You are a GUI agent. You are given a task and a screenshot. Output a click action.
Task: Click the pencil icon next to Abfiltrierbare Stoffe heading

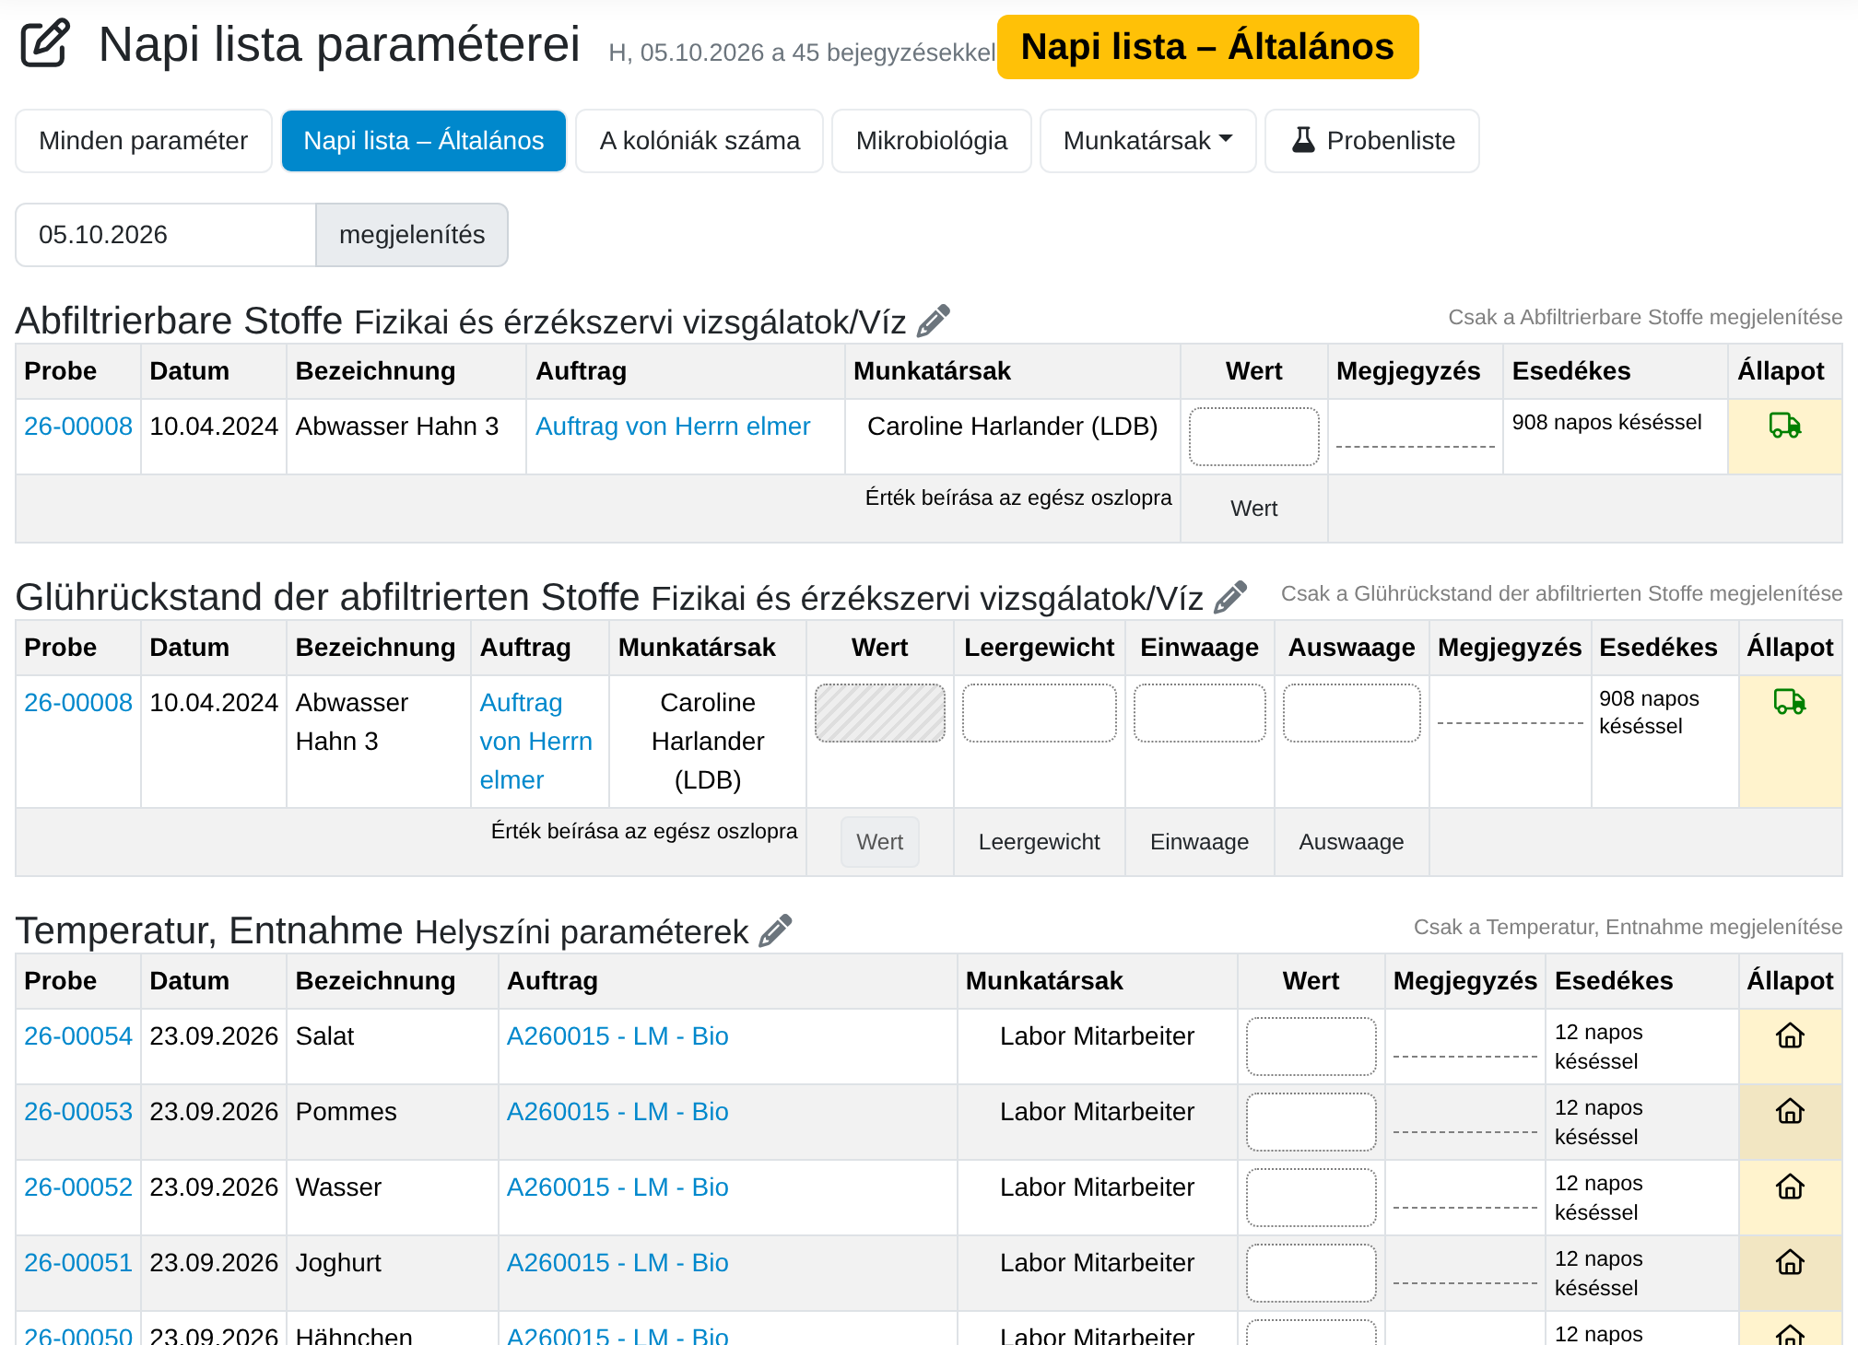(933, 321)
